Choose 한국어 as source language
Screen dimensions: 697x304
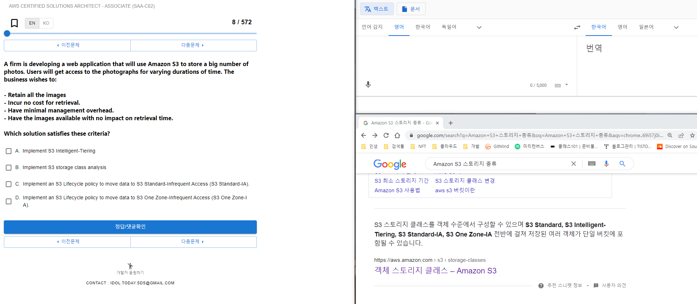pyautogui.click(x=423, y=27)
